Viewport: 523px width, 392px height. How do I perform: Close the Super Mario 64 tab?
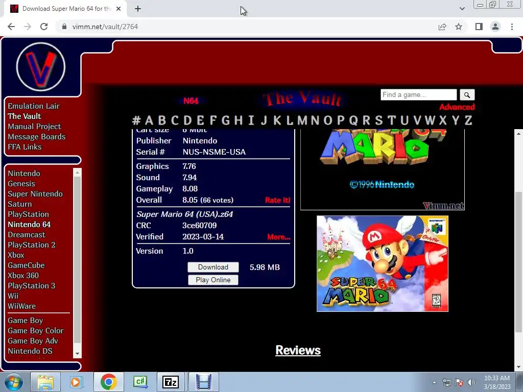[118, 9]
